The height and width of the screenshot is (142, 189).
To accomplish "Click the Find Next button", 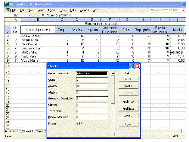I will pos(128,109).
